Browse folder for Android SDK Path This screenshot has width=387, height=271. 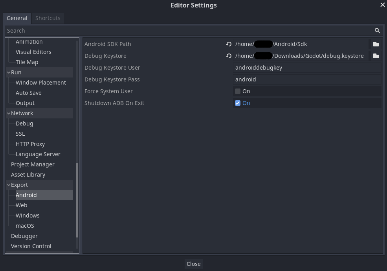376,44
